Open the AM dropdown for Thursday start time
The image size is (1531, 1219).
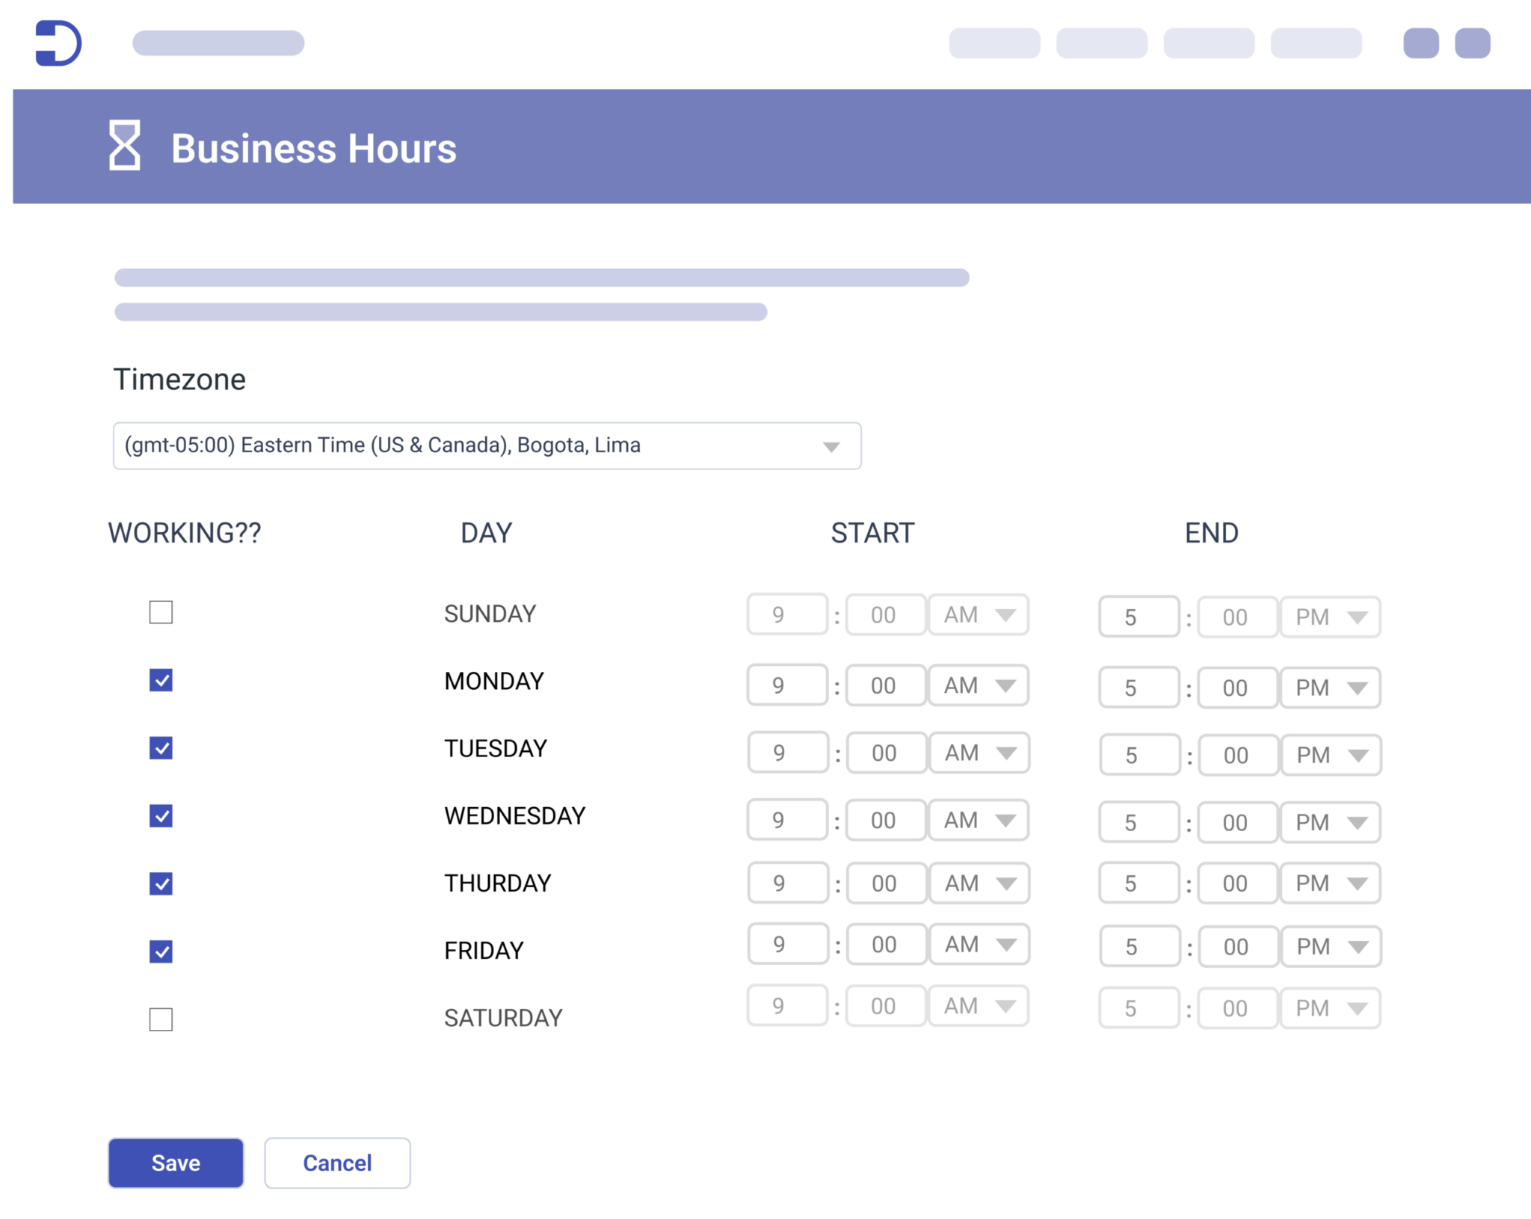pyautogui.click(x=979, y=883)
